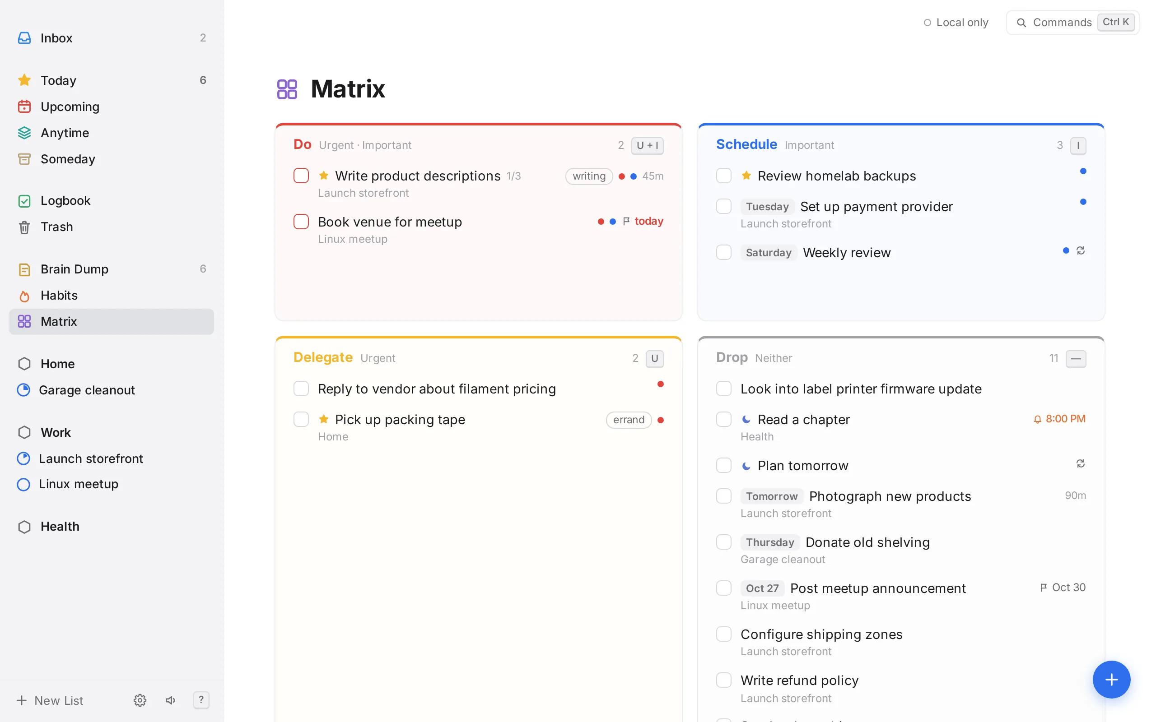Click the repeat icon on Weekly review

point(1081,251)
